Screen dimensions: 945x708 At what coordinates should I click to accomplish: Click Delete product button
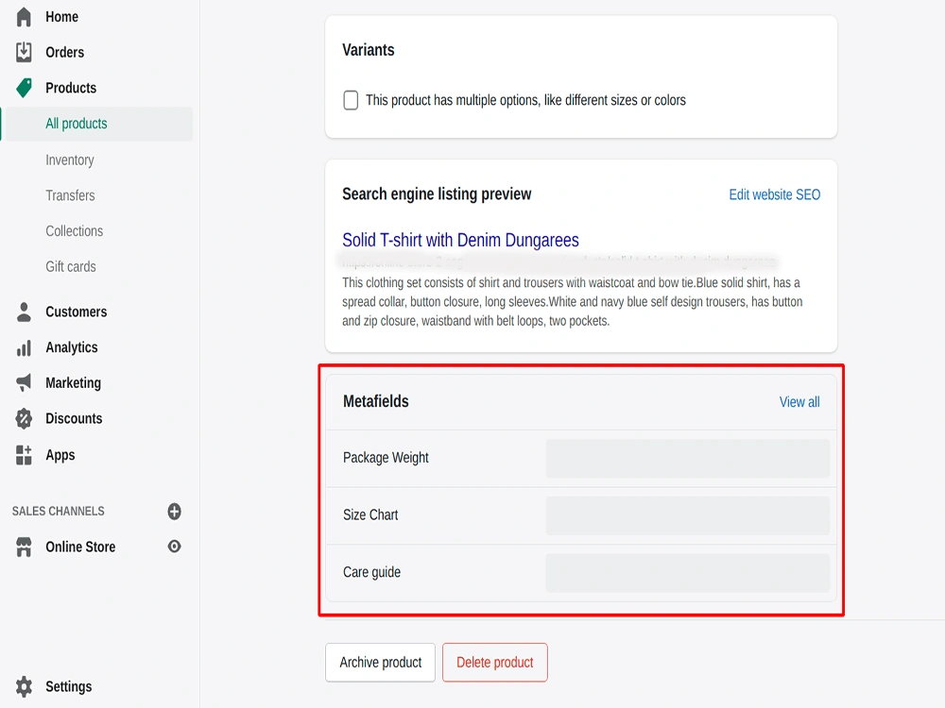click(495, 663)
